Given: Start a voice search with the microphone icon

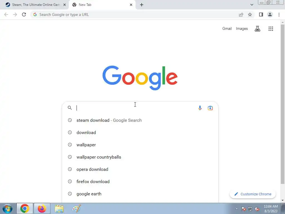Looking at the screenshot, I should click(200, 108).
